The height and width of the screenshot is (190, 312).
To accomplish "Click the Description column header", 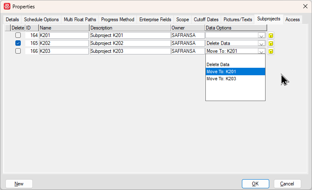I will click(x=130, y=28).
